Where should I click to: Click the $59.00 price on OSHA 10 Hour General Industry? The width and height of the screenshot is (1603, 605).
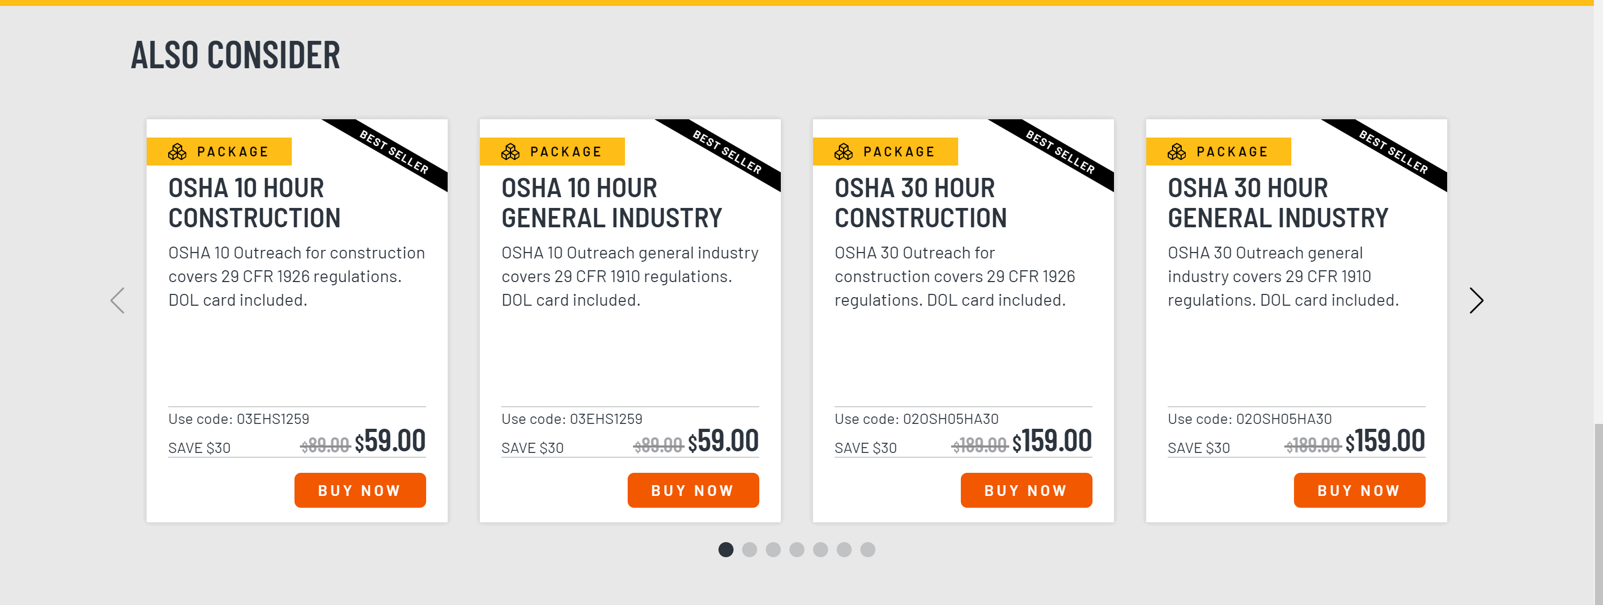tap(723, 441)
